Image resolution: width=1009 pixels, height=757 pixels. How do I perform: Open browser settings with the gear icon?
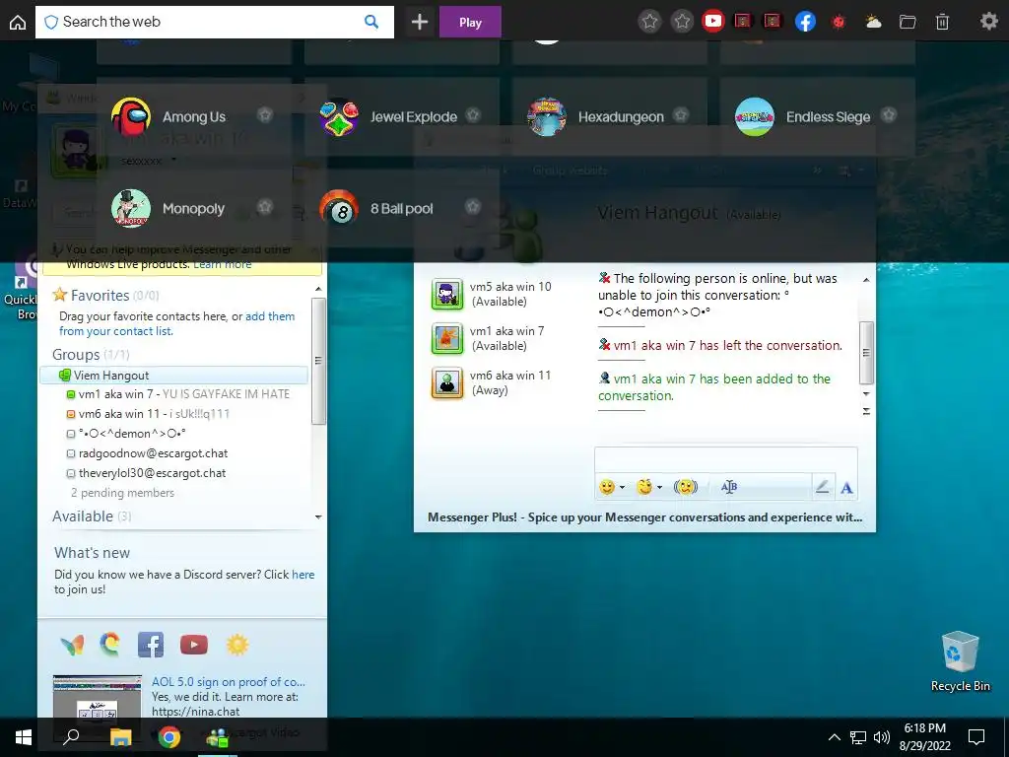coord(988,22)
